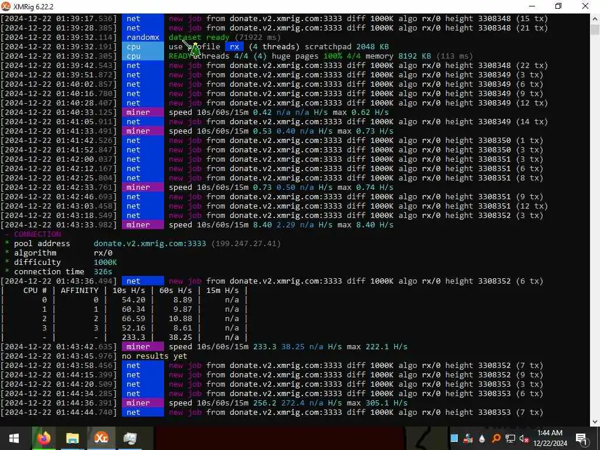Click the console scrollbar up arrow
Image resolution: width=600 pixels, height=450 pixels.
coord(595,18)
